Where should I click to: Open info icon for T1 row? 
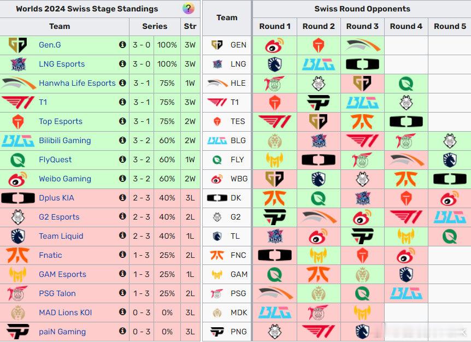click(x=122, y=102)
